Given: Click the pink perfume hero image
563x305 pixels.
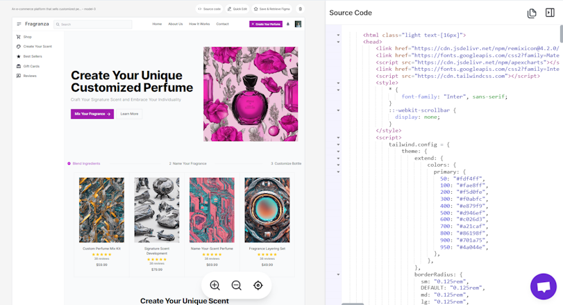Looking at the screenshot, I should click(251, 94).
